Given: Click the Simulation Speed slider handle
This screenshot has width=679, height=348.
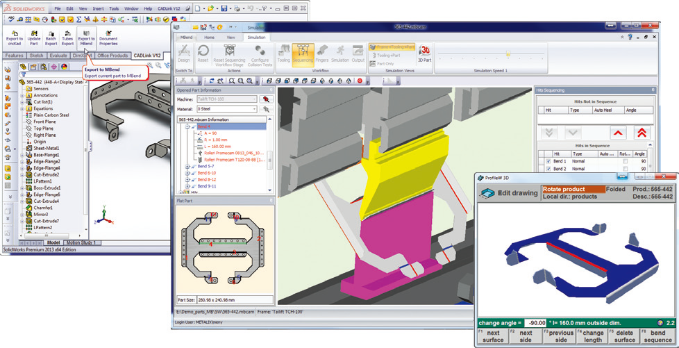Looking at the screenshot, I should pyautogui.click(x=508, y=54).
